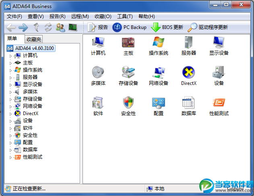Expand the 主板 tree node
Screen dimensions: 254x196
(10, 63)
